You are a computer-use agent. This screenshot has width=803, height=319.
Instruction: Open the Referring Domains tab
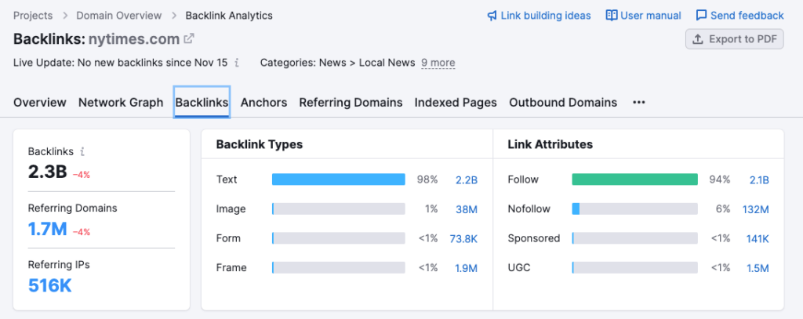click(x=351, y=103)
